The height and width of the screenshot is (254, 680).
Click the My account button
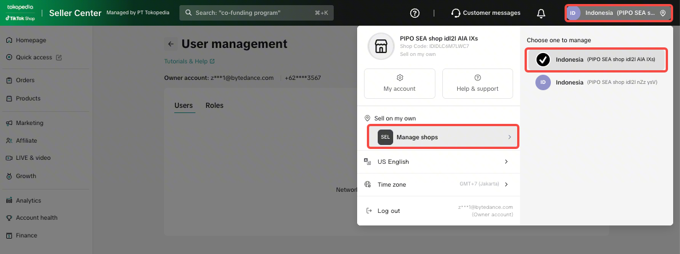399,83
